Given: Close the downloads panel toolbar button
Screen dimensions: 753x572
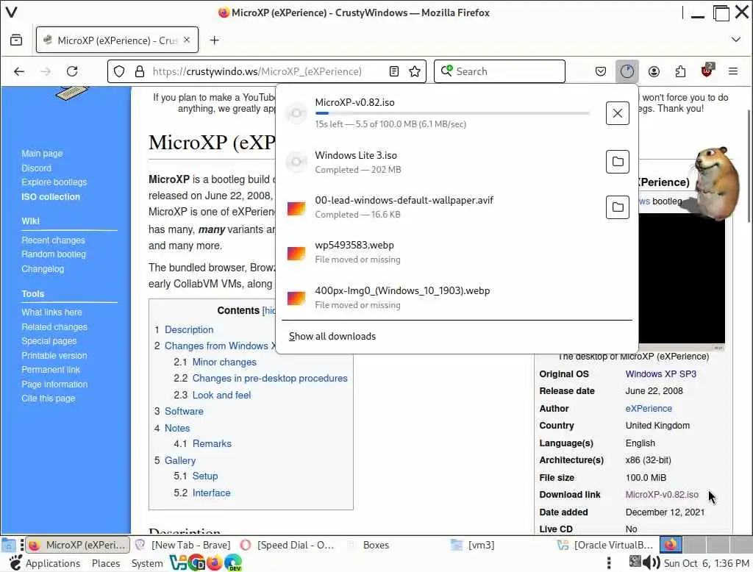Looking at the screenshot, I should click(x=627, y=71).
